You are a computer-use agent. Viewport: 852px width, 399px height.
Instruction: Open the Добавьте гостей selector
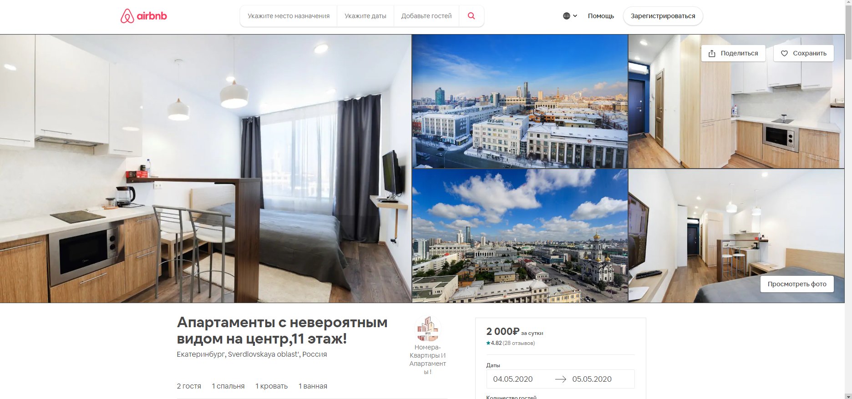426,16
